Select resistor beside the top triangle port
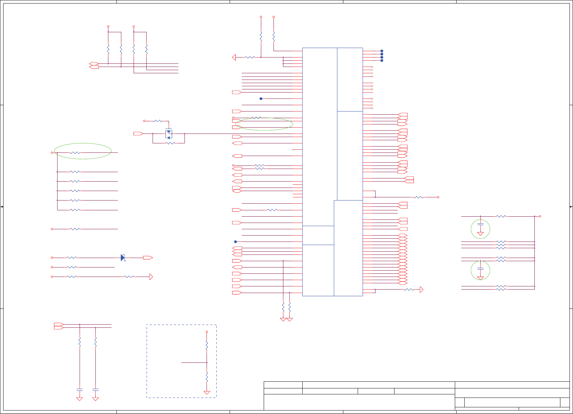 250,57
